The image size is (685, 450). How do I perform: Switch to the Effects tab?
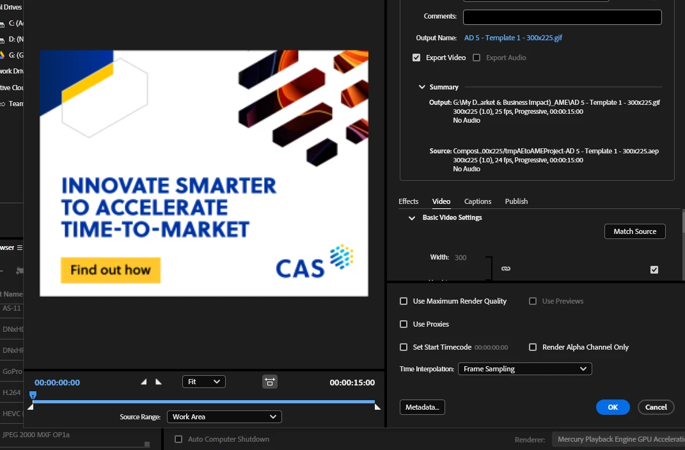[409, 201]
